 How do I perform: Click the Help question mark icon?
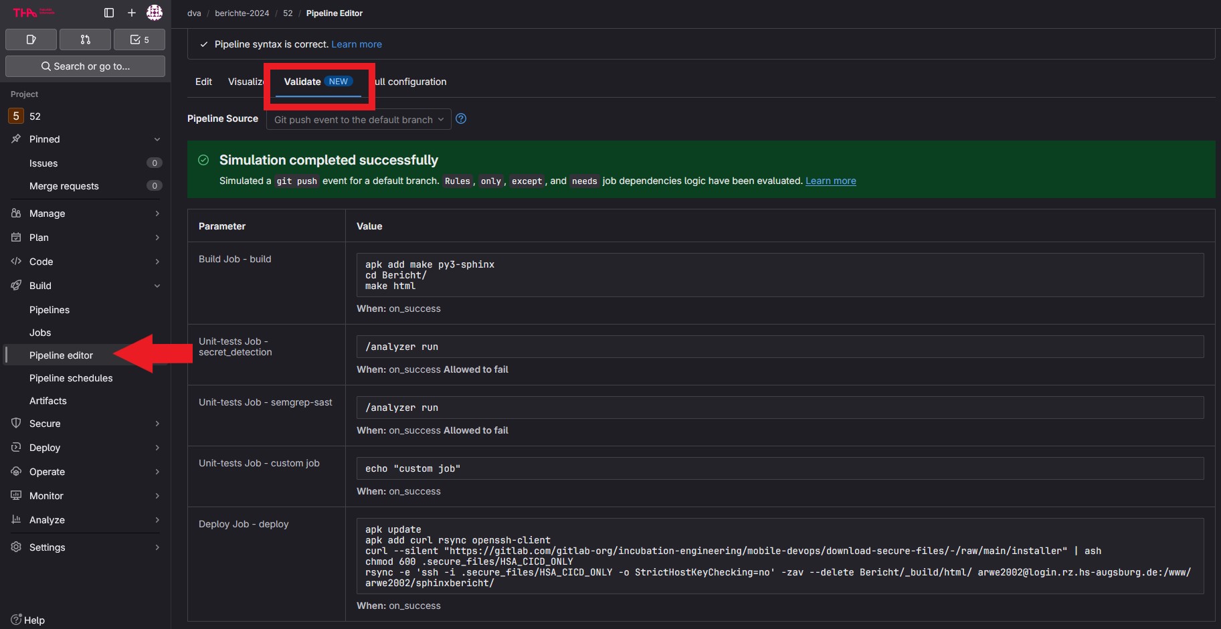pos(17,620)
